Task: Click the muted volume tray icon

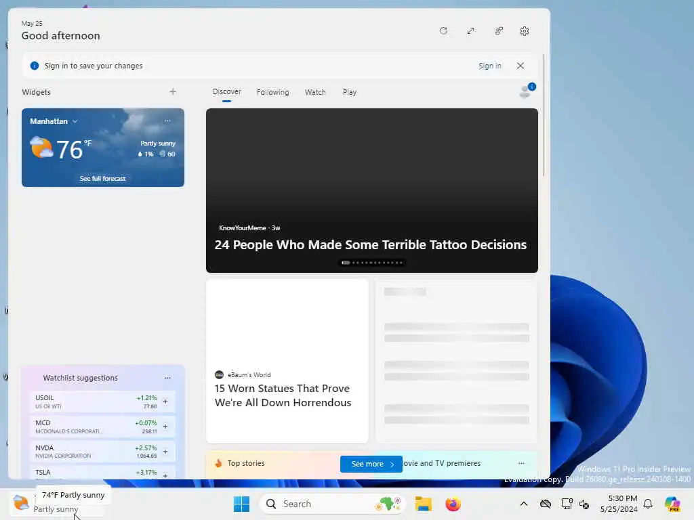Action: (x=584, y=504)
